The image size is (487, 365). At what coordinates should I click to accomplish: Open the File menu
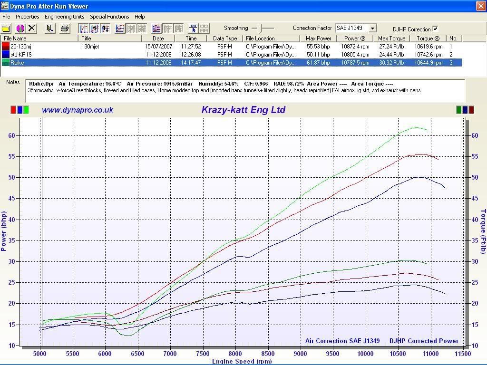[6, 17]
